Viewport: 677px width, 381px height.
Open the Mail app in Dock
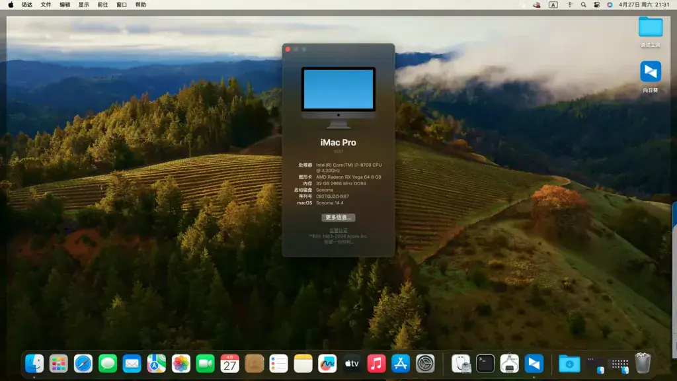tap(132, 364)
